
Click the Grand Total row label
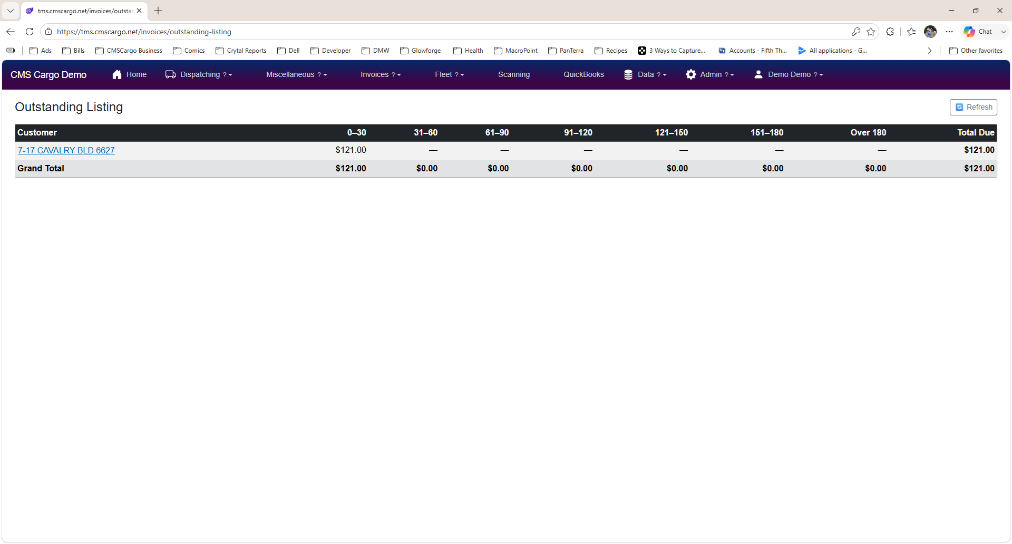pyautogui.click(x=41, y=169)
